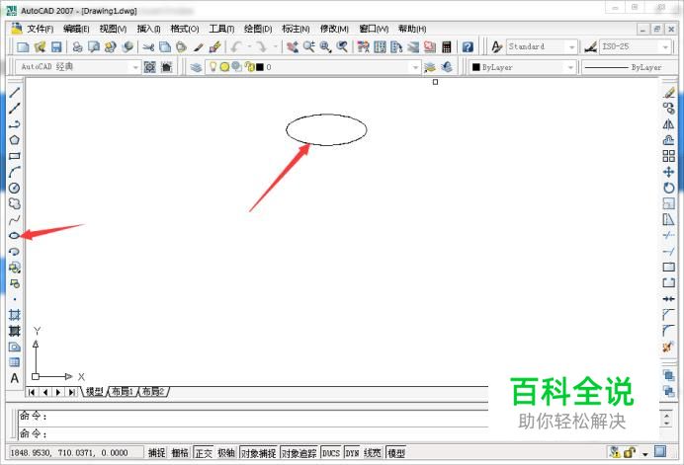The image size is (684, 465).
Task: Select the Offset tool
Action: click(669, 140)
